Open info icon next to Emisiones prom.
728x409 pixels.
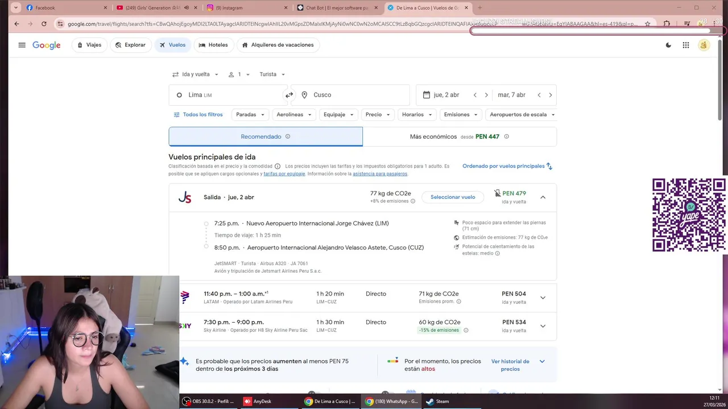[459, 302]
